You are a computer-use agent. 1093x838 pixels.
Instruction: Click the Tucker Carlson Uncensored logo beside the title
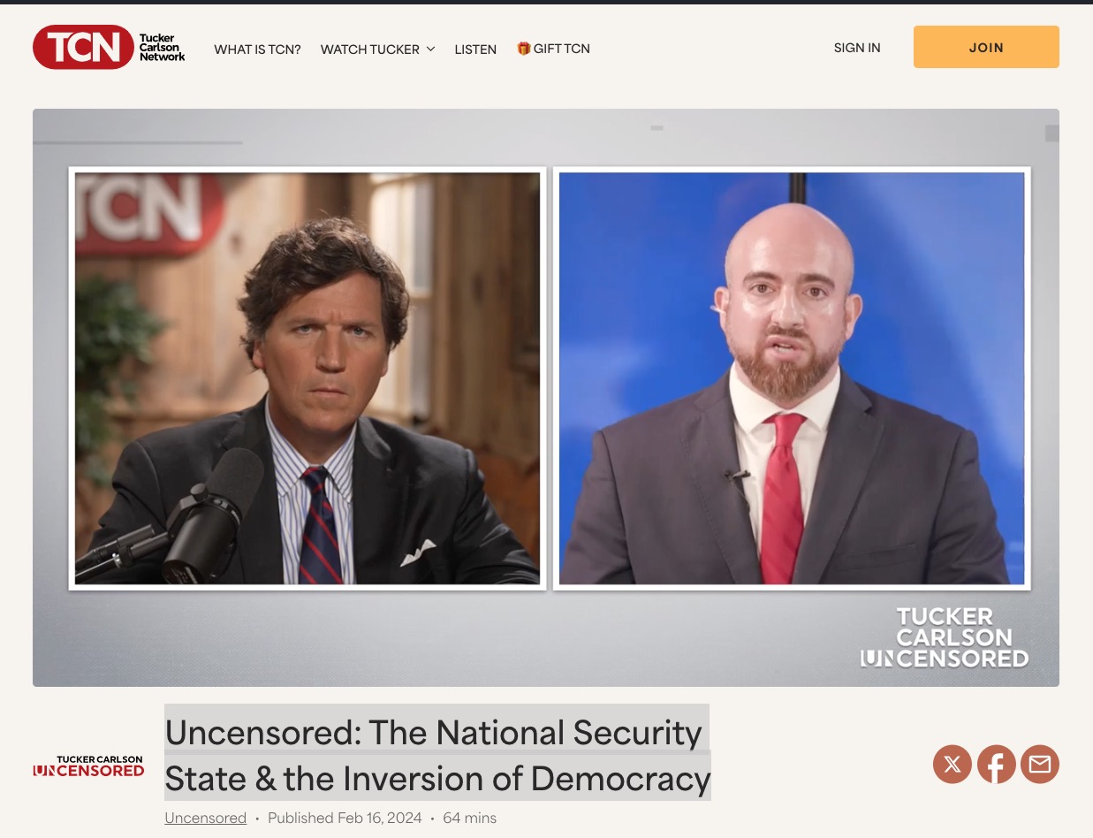coord(88,766)
